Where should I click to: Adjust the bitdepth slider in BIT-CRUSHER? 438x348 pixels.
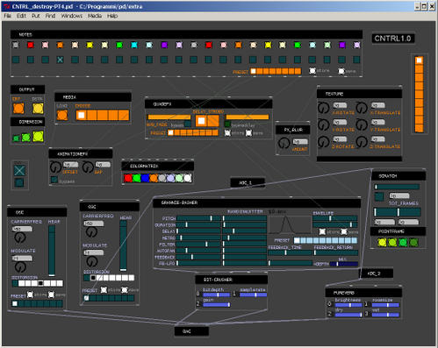pyautogui.click(x=216, y=295)
